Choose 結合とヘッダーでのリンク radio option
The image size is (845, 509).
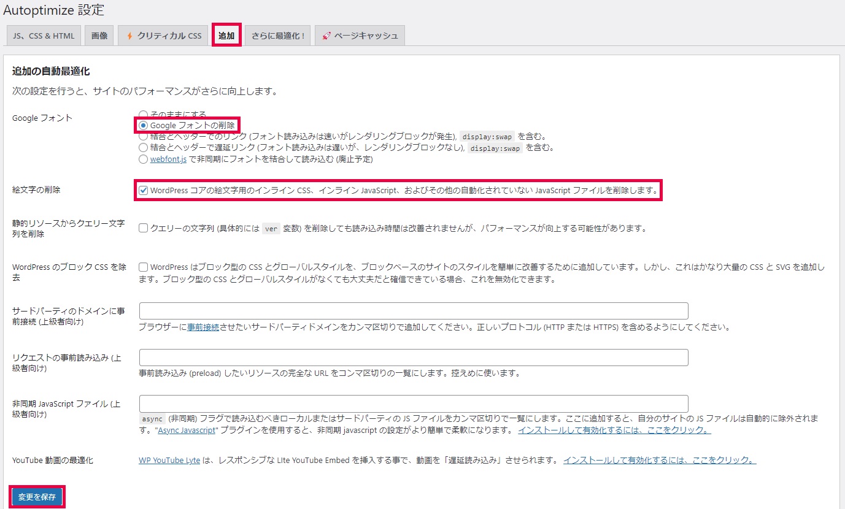tap(143, 136)
